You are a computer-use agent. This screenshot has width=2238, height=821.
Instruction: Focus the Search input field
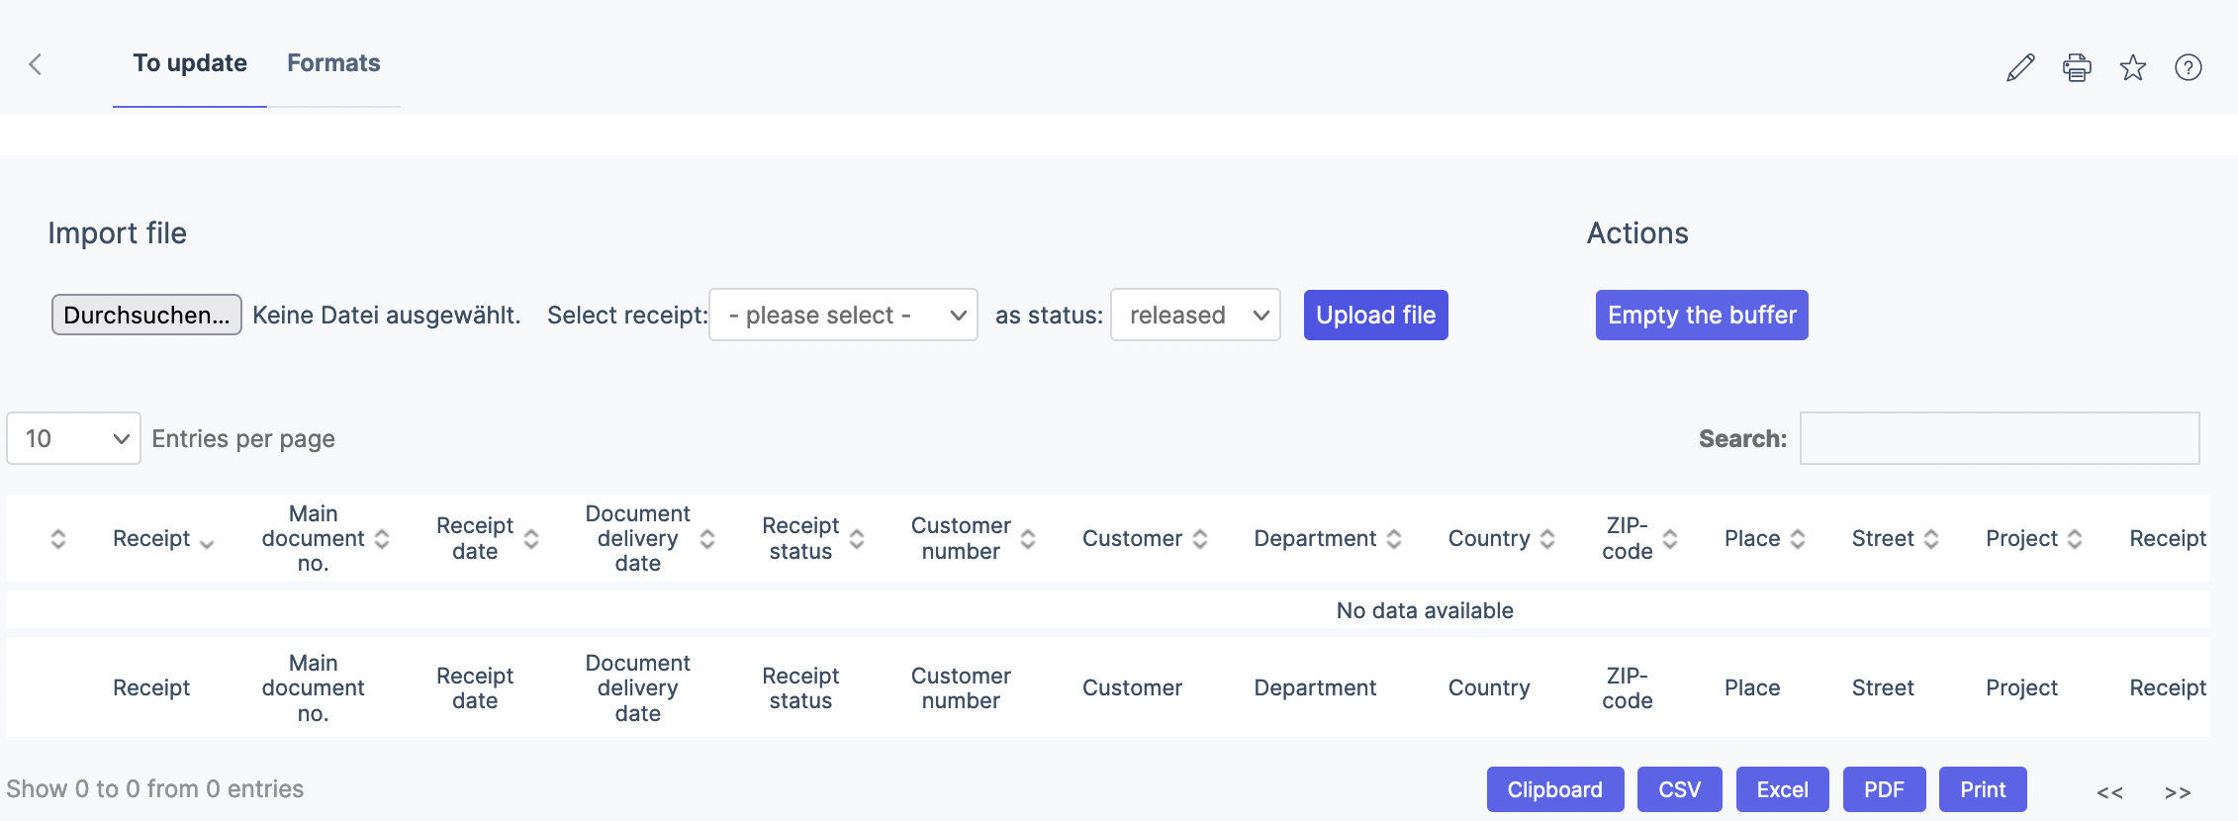point(2000,438)
